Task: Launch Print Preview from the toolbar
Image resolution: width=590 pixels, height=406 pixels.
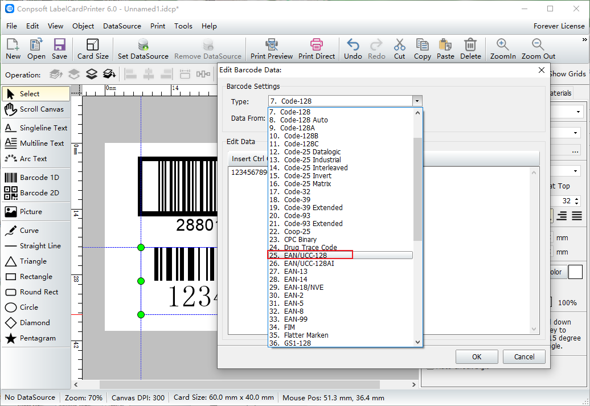Action: click(x=271, y=49)
